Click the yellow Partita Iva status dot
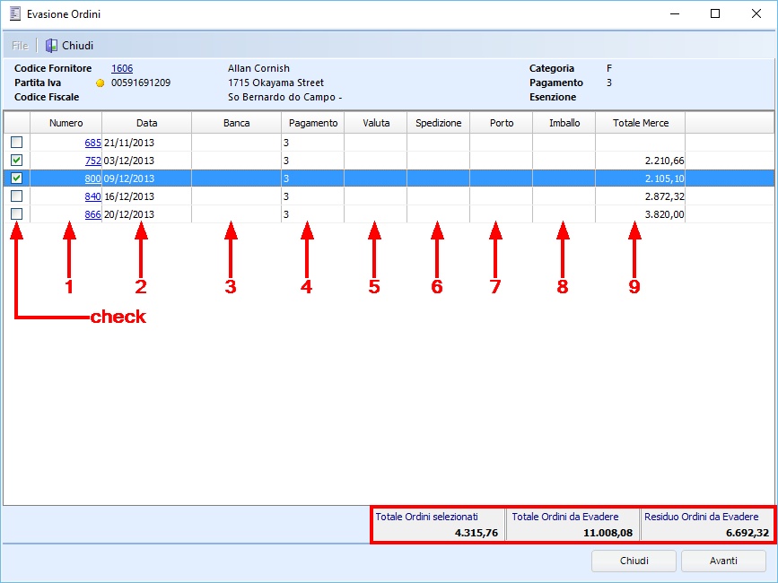 pyautogui.click(x=101, y=83)
